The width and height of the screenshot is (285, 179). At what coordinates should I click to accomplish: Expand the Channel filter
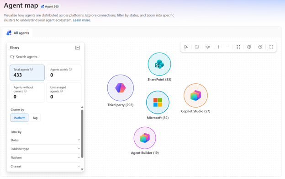[x=45, y=166]
